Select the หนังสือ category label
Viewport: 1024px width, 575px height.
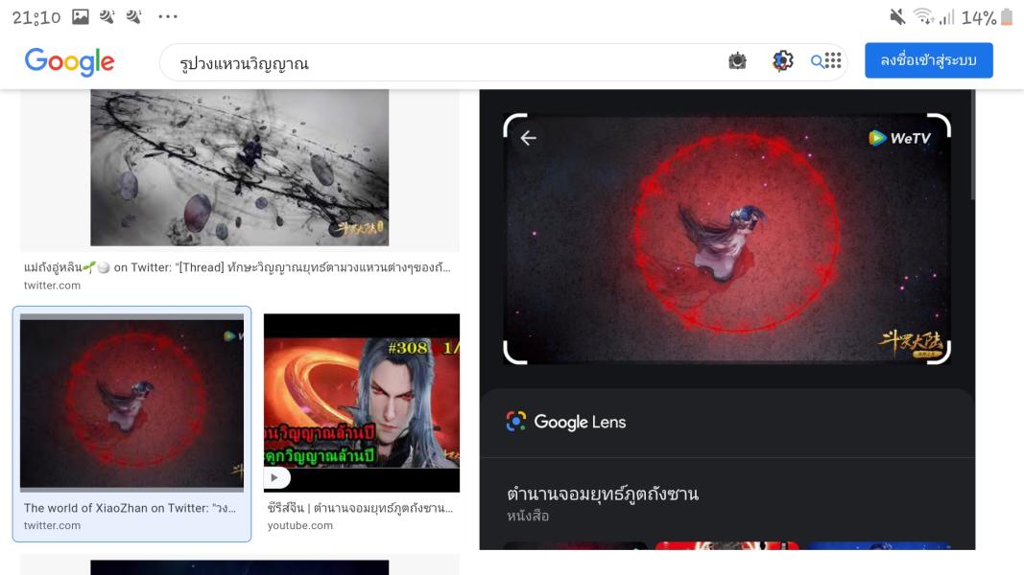[x=528, y=517]
